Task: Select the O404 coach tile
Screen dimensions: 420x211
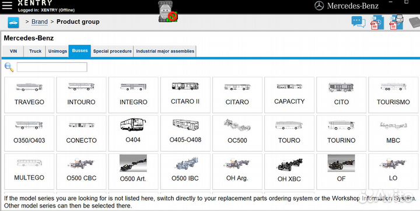Action: [x=133, y=133]
